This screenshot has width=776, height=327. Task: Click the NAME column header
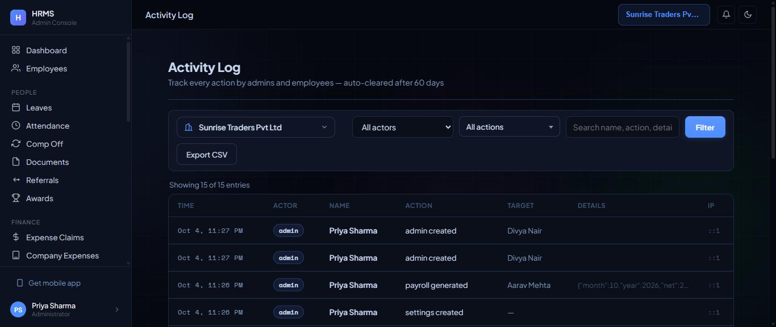(340, 206)
